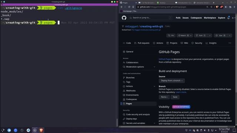Open the Brave browser taskbar icon
The height and width of the screenshot is (133, 237).
point(41,130)
